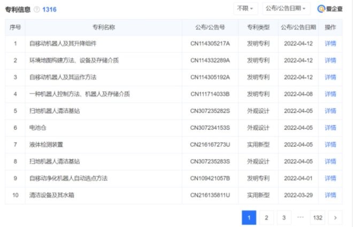Viewport: 353px width, 227px height.
Task: Open 详情 for 自移动机器人及其升降组件
Action: point(331,43)
